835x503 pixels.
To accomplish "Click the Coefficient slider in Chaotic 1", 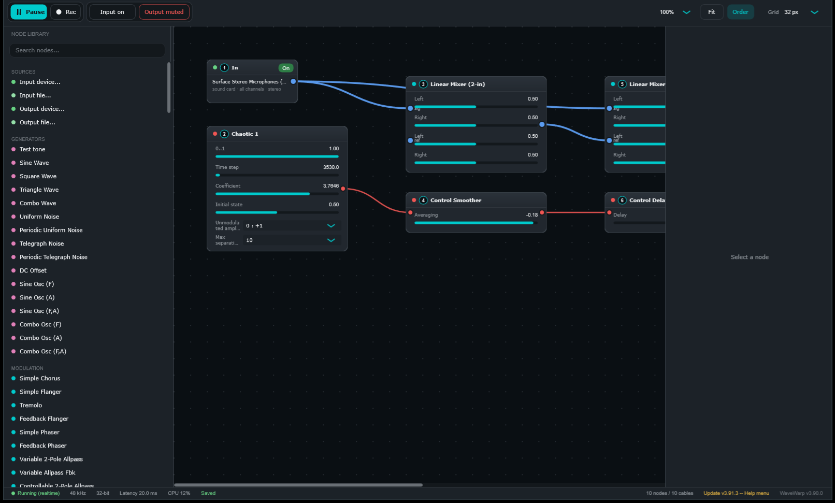I will tap(277, 194).
